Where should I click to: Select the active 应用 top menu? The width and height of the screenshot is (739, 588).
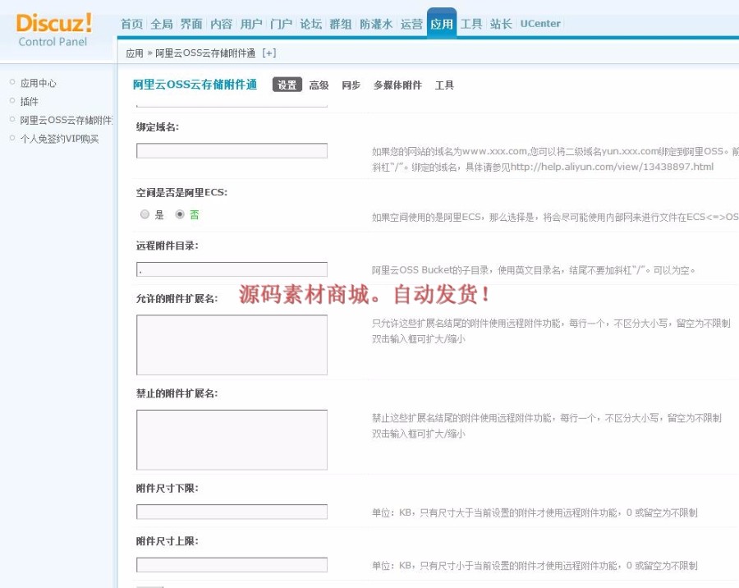pyautogui.click(x=442, y=24)
